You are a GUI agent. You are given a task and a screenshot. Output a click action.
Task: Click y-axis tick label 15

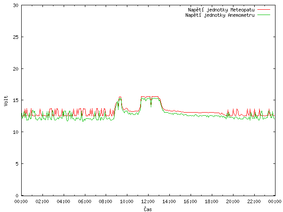click(16, 100)
